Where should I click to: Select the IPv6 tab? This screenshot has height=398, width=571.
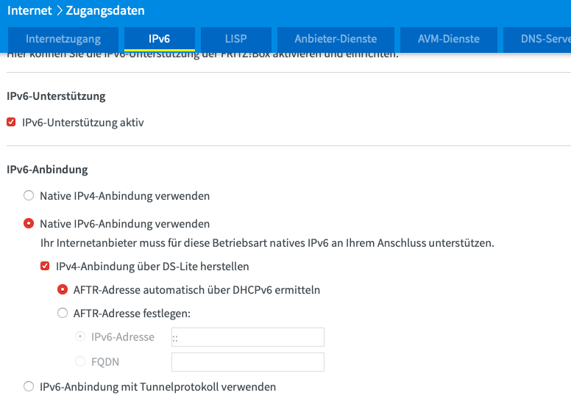[x=160, y=39]
